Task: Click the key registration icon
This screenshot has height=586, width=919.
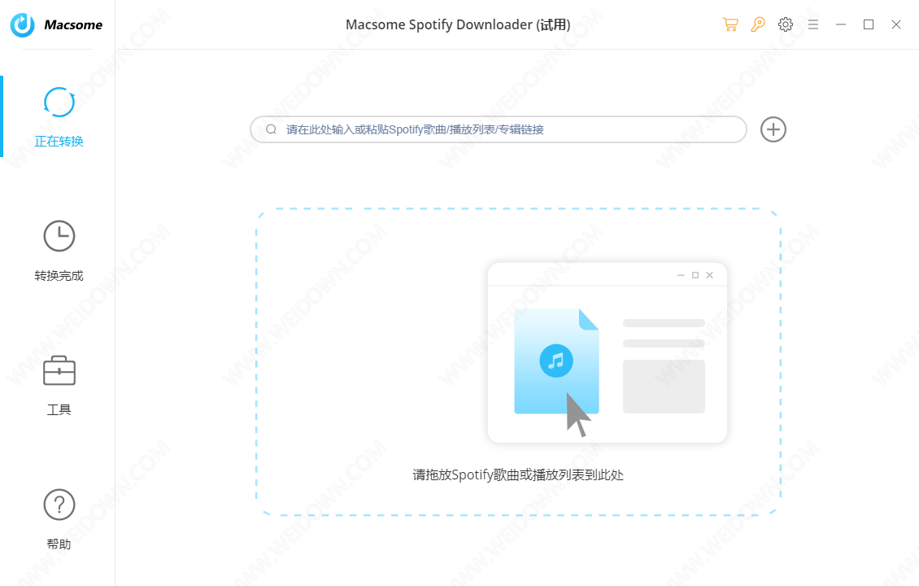Action: (758, 24)
